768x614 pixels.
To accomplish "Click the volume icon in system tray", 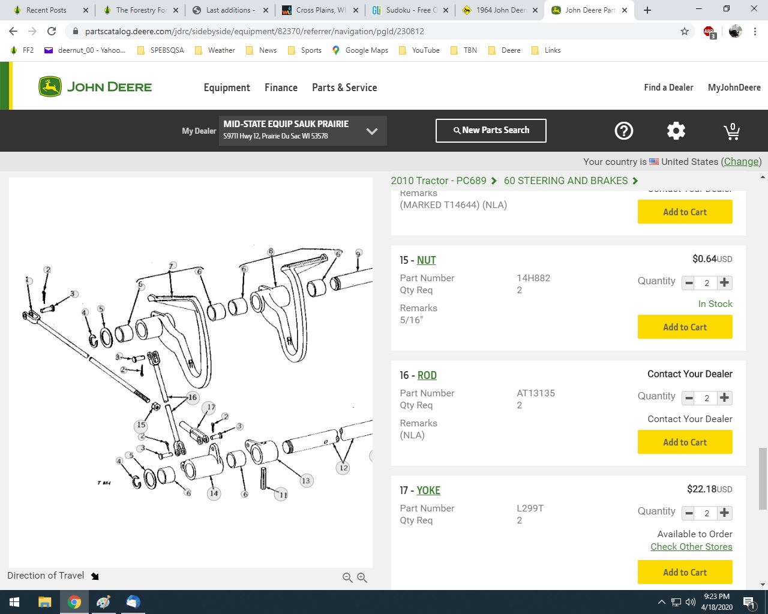I will click(x=690, y=602).
